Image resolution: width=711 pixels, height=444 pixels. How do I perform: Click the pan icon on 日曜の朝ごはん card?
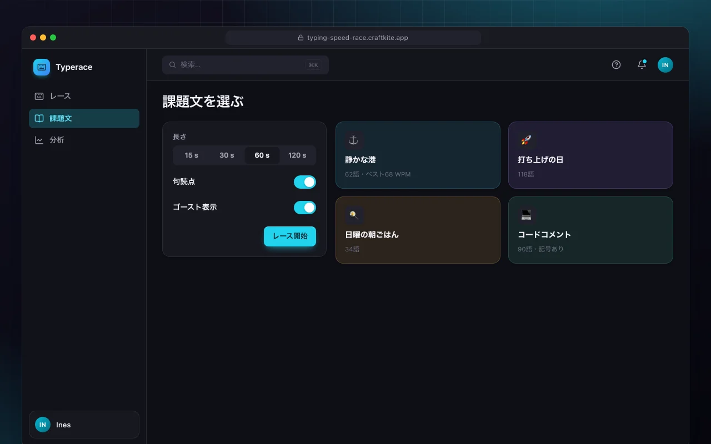354,215
